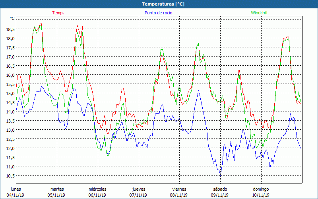Click the 12,5 y-axis value
The height and width of the screenshot is (199, 318).
tap(10, 139)
